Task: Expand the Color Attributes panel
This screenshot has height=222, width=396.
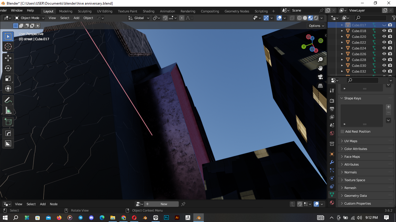Action: tap(366, 149)
